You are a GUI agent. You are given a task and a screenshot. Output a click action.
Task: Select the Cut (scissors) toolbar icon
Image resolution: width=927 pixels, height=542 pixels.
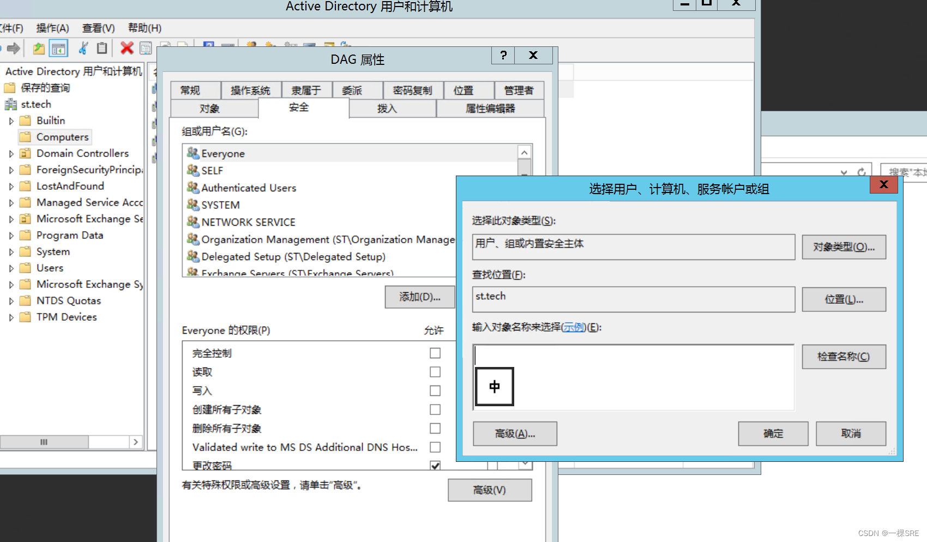tap(82, 48)
